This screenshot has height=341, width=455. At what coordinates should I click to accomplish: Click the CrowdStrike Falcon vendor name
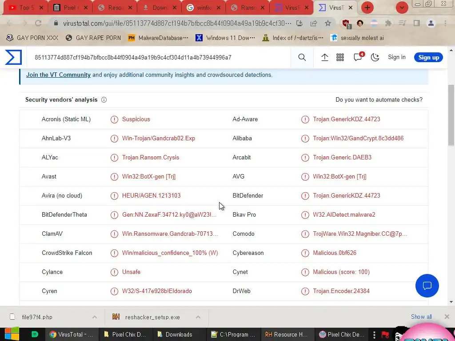point(67,253)
